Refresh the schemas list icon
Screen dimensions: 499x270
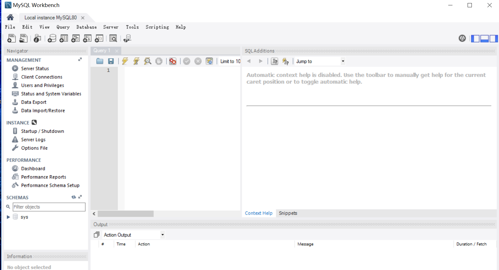[x=74, y=197]
